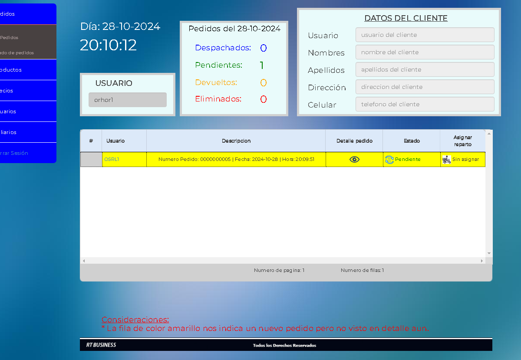Expand the Precios sidebar section
Image resolution: width=521 pixels, height=360 pixels.
click(x=17, y=91)
